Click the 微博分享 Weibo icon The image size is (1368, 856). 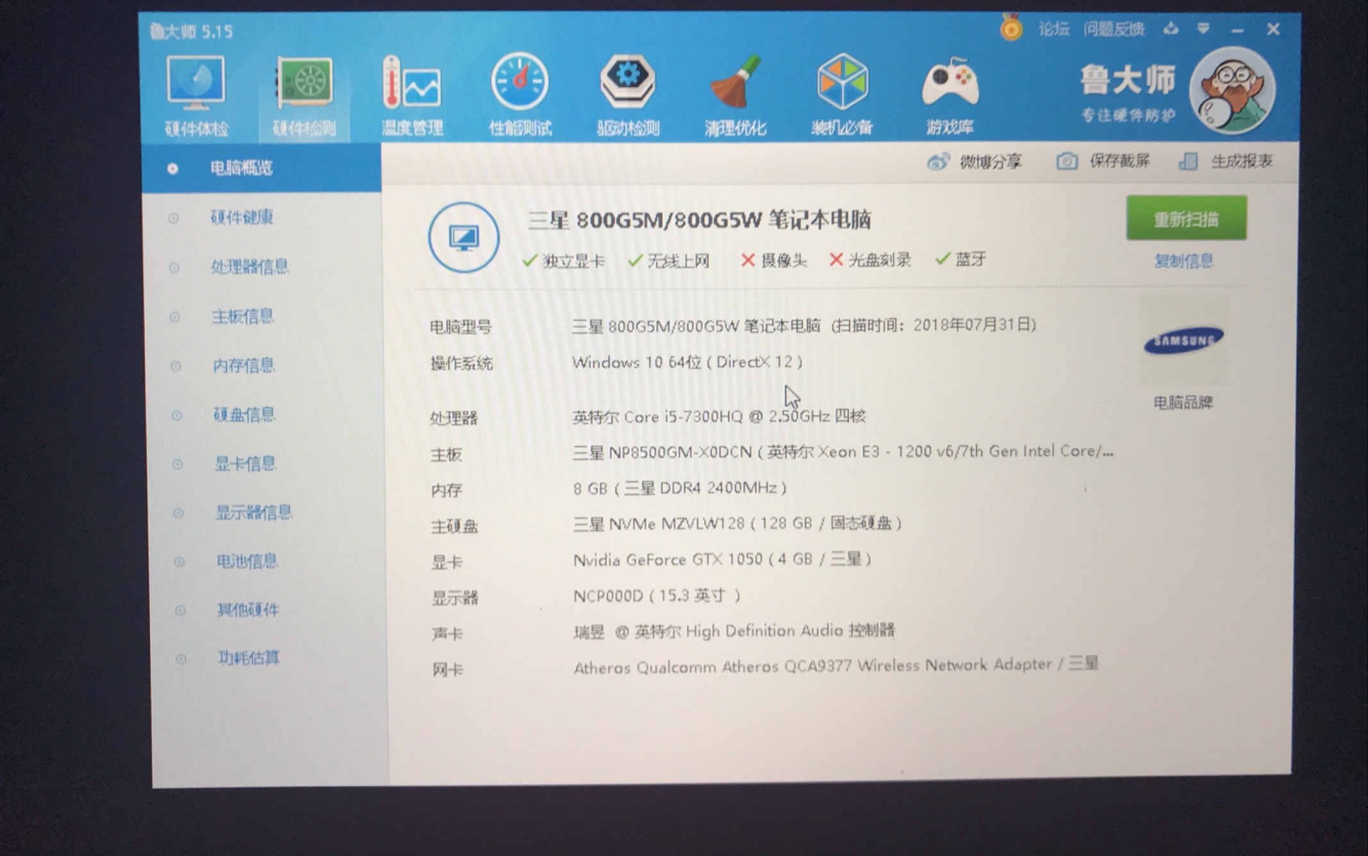[x=938, y=161]
